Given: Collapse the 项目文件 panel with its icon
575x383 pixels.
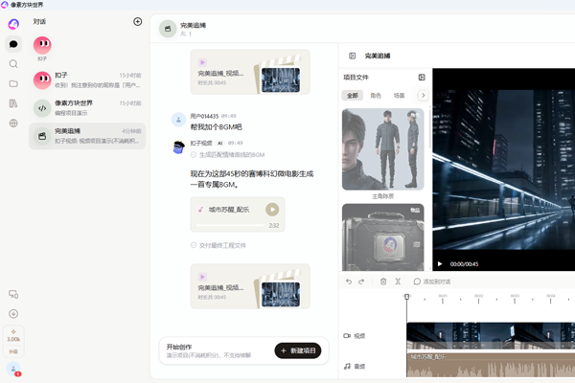Looking at the screenshot, I should 422,77.
